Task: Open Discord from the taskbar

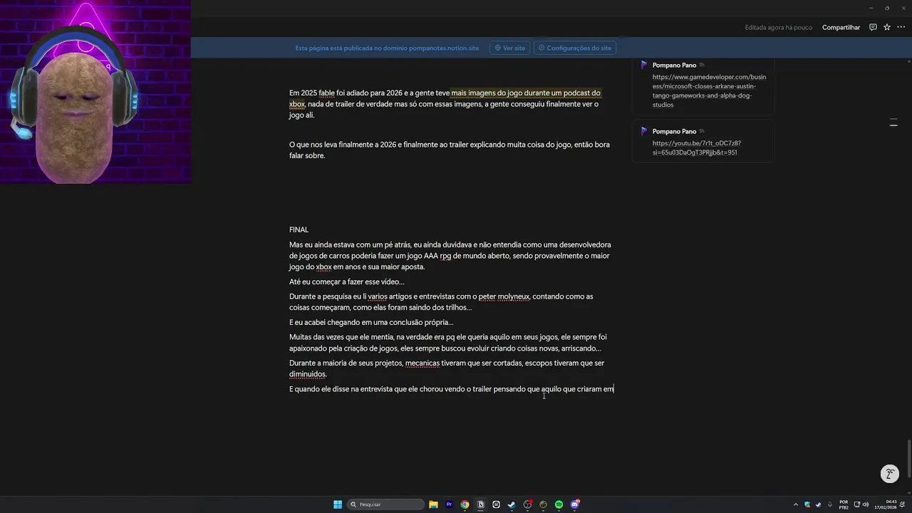Action: 574,504
